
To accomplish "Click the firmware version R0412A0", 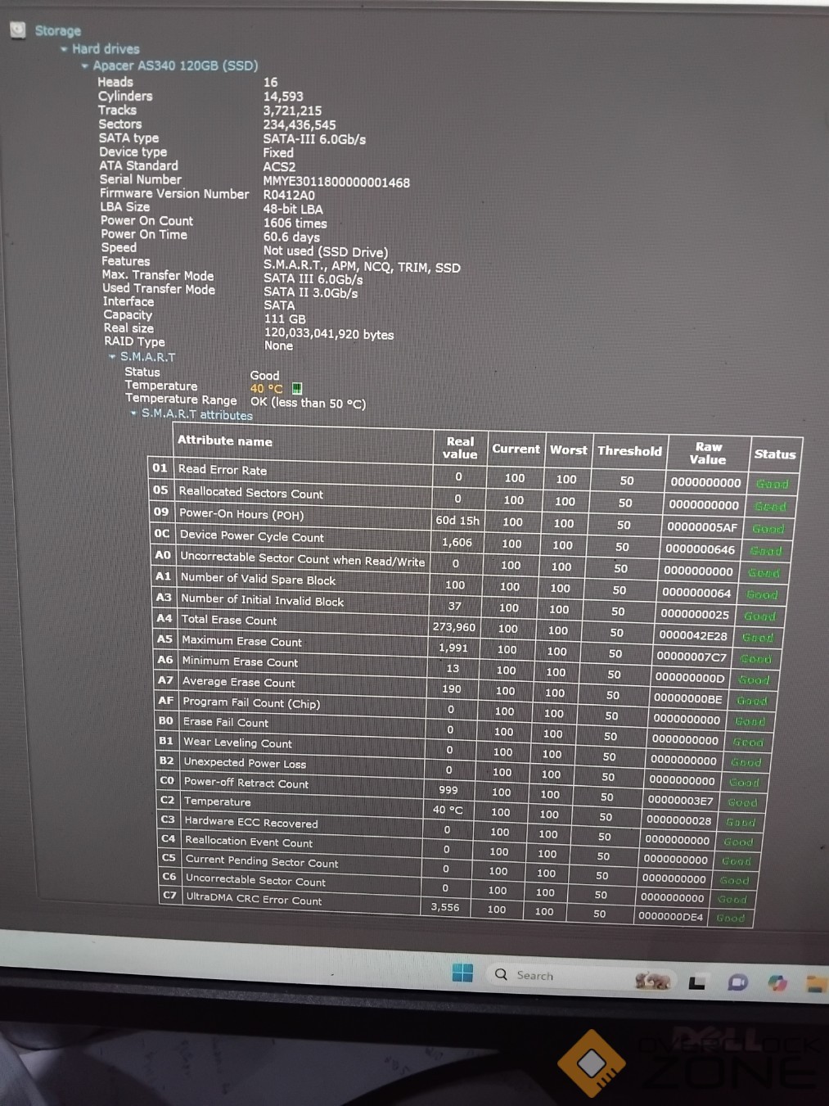I will 289,196.
